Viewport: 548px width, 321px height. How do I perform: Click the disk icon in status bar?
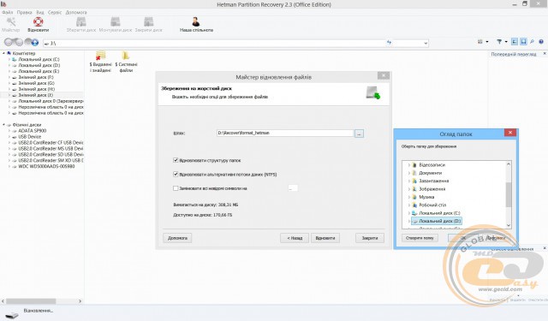point(12,315)
